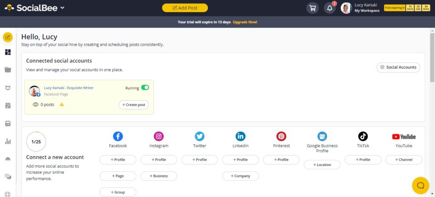Open the notifications bell
Image resolution: width=435 pixels, height=197 pixels.
(x=330, y=8)
